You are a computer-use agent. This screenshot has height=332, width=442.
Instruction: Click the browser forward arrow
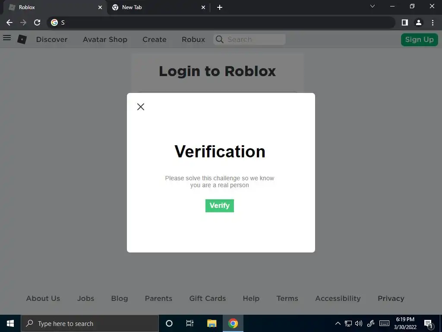click(23, 22)
